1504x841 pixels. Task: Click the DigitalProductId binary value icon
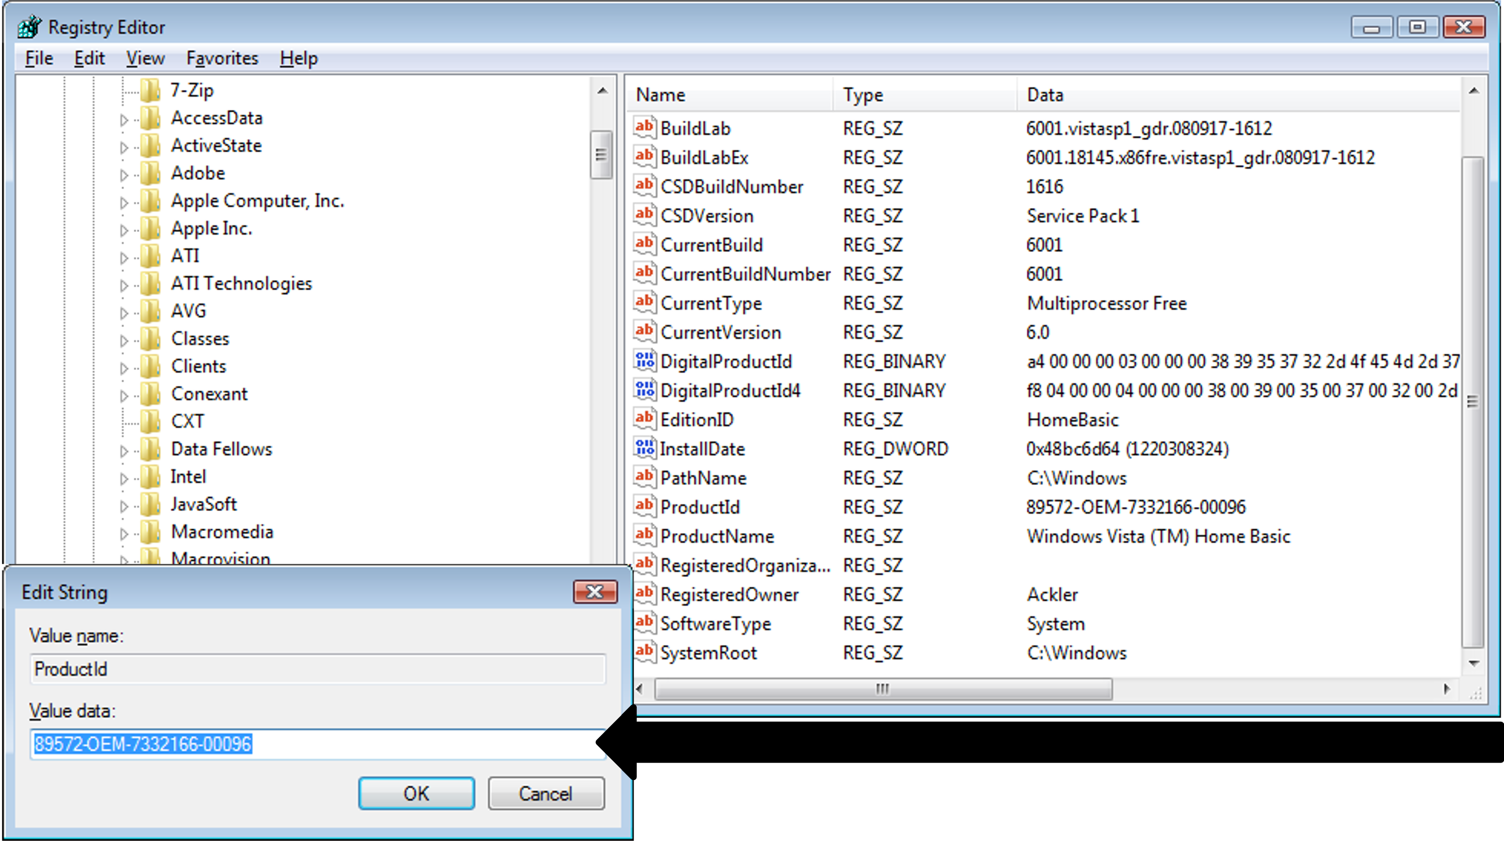645,361
